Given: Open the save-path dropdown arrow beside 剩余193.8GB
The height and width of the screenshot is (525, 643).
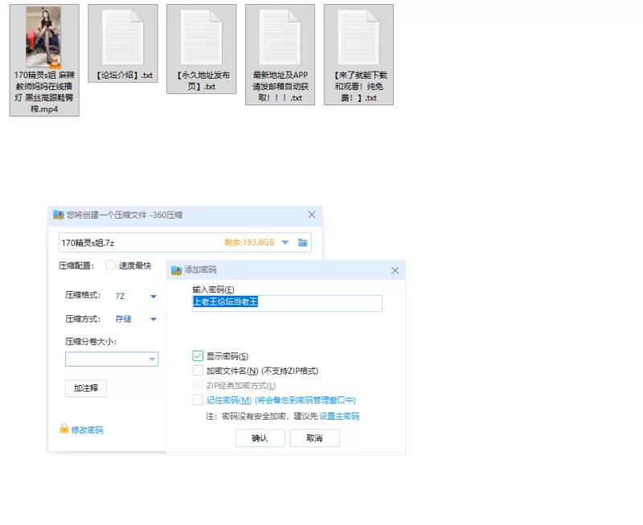Looking at the screenshot, I should point(285,242).
